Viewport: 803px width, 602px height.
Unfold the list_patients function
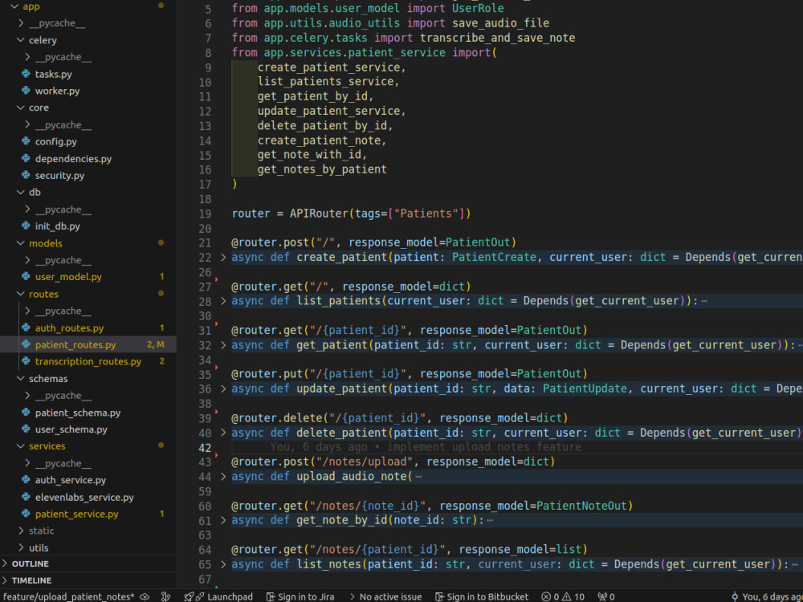[223, 301]
